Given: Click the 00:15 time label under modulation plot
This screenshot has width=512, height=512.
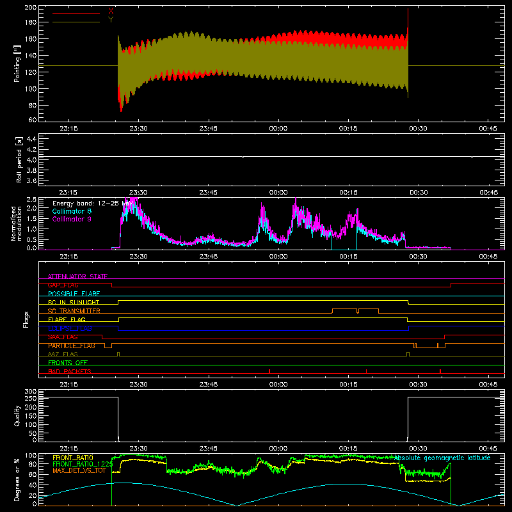Looking at the screenshot, I should tap(348, 257).
